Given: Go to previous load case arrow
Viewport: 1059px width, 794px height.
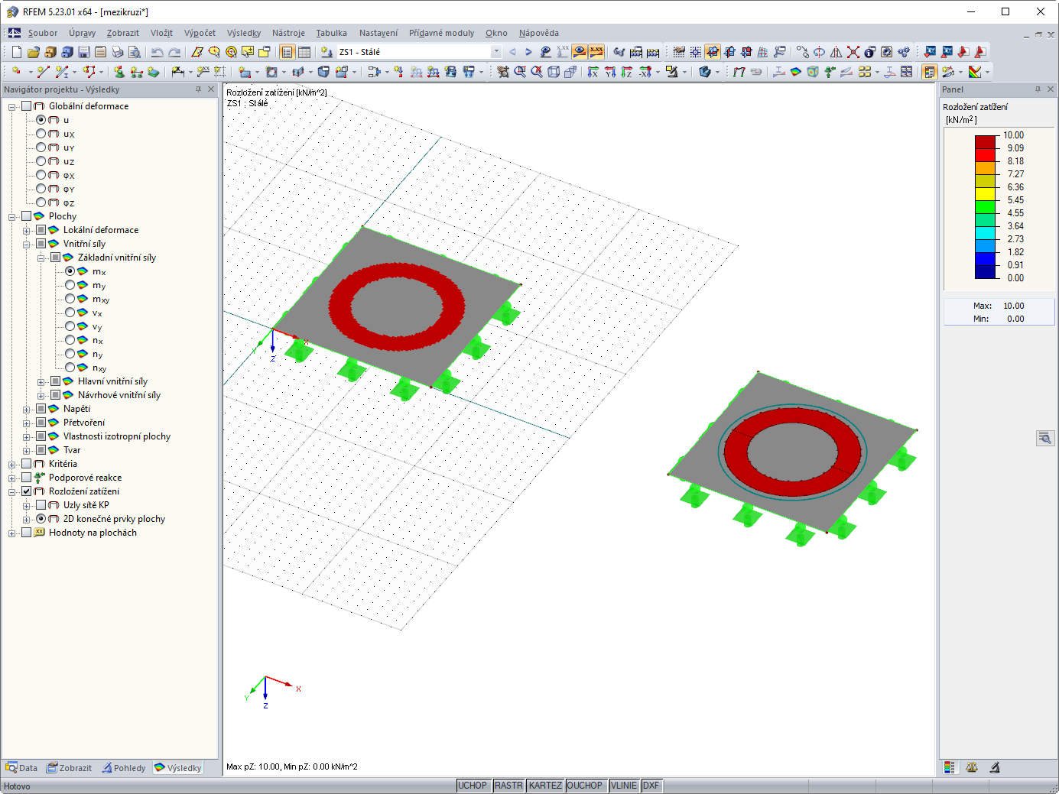Looking at the screenshot, I should 512,52.
